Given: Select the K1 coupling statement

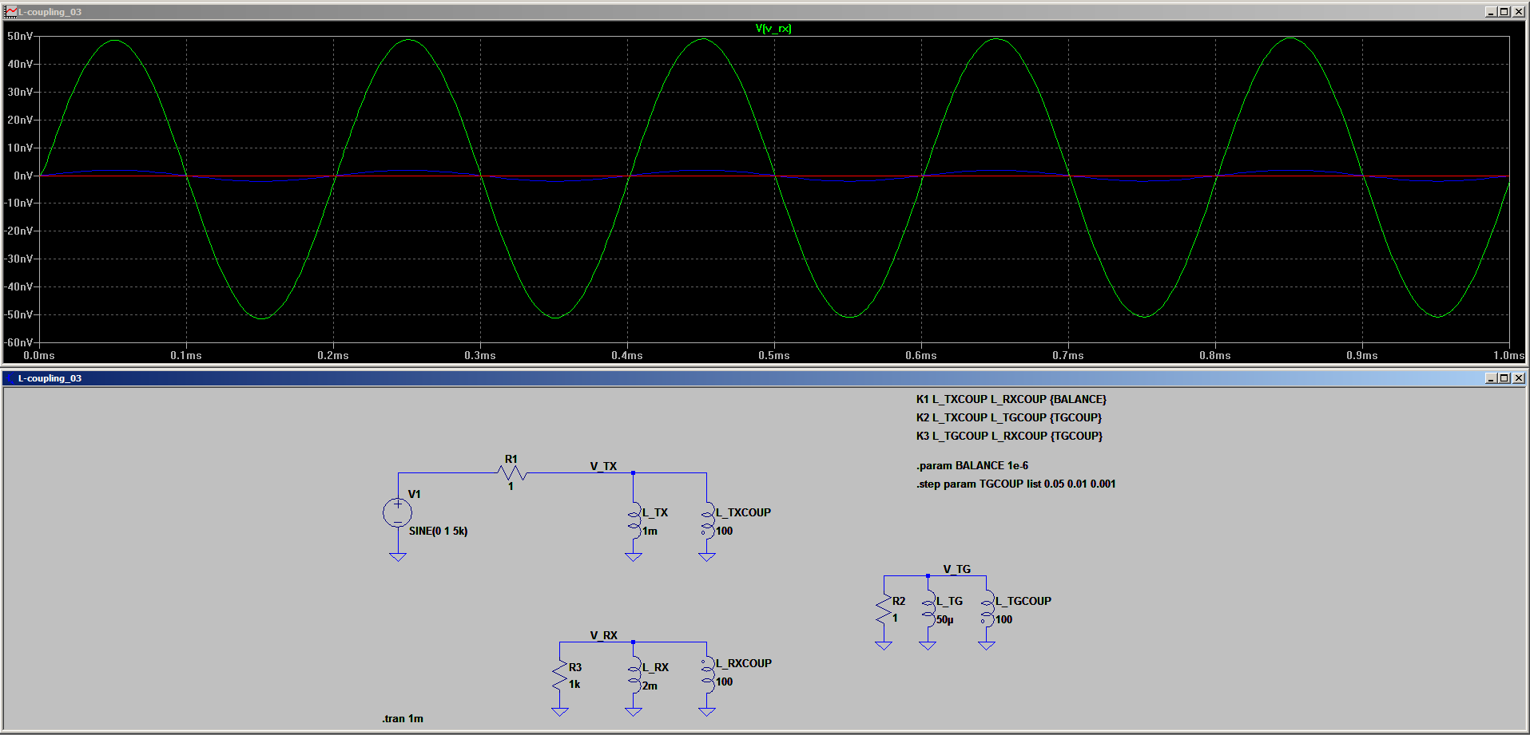Looking at the screenshot, I should 1011,399.
